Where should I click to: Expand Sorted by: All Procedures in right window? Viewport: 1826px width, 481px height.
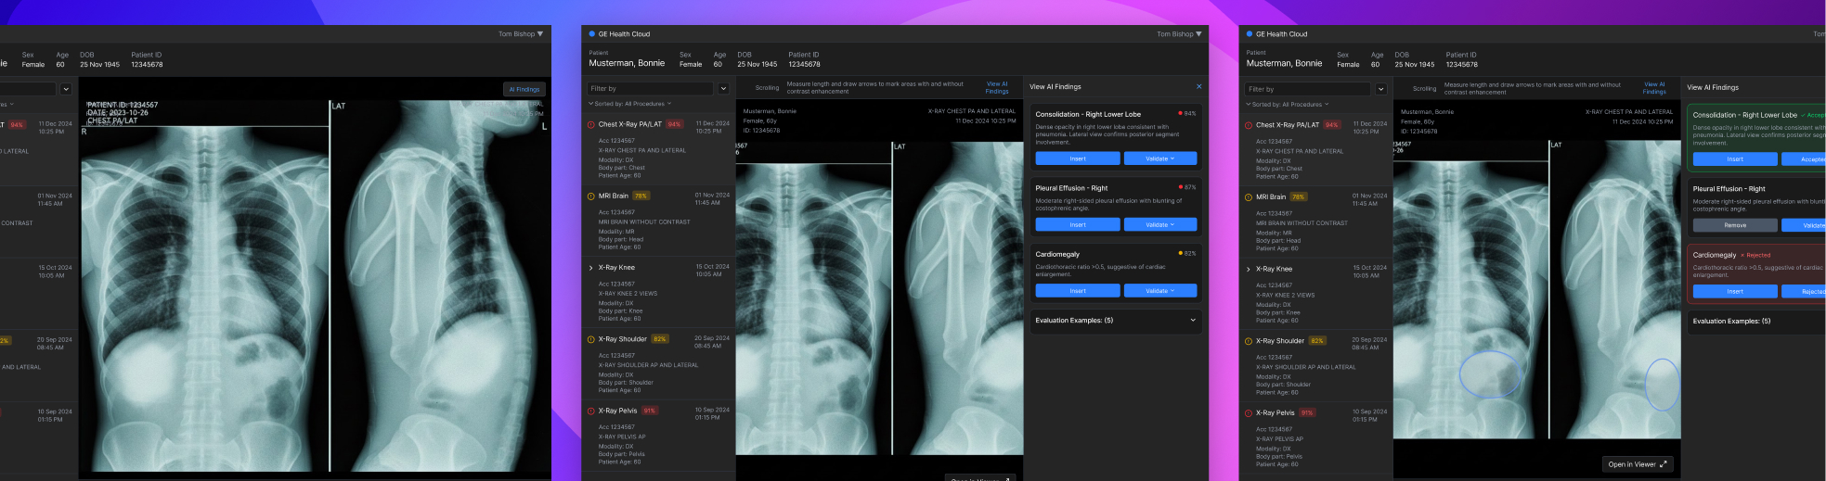[1287, 105]
